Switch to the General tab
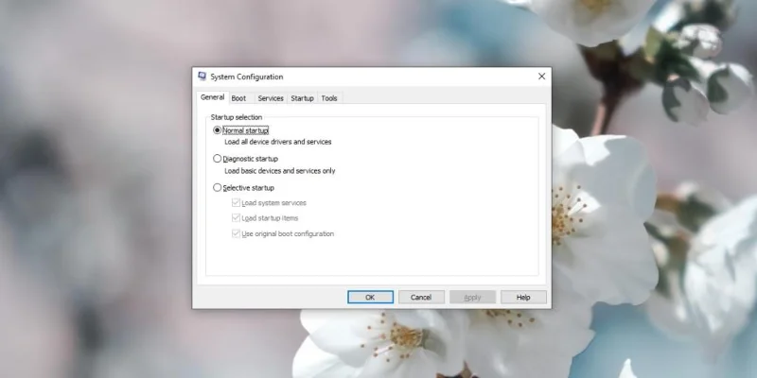The width and height of the screenshot is (757, 378). tap(212, 97)
